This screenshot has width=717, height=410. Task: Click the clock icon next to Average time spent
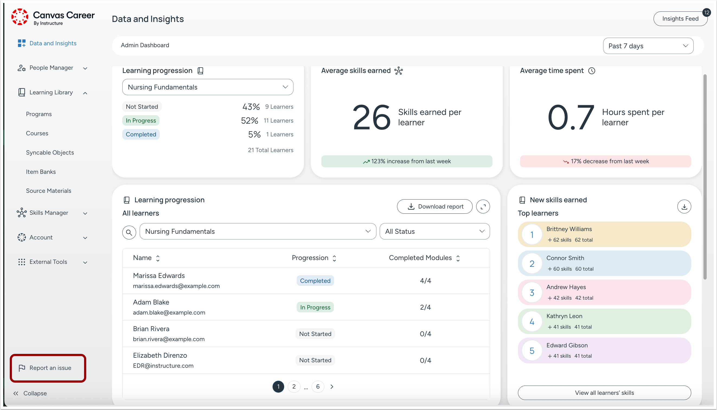592,71
